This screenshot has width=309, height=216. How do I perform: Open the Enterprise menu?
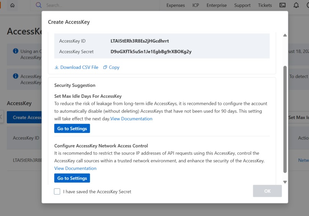[217, 5]
